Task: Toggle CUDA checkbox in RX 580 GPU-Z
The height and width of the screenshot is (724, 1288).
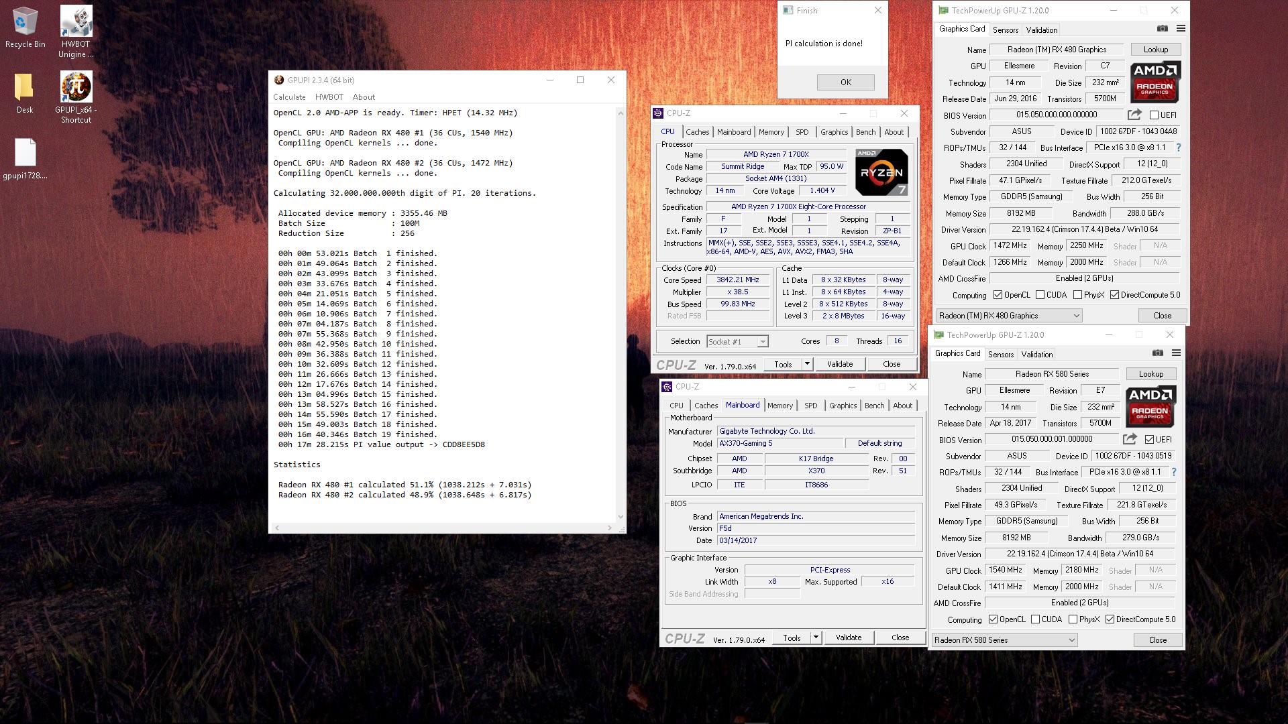Action: (1035, 619)
